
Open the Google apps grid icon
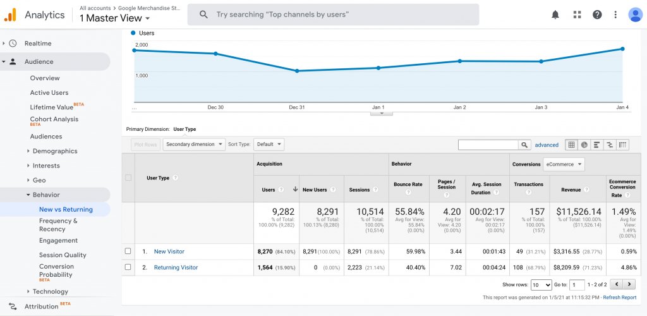(577, 15)
